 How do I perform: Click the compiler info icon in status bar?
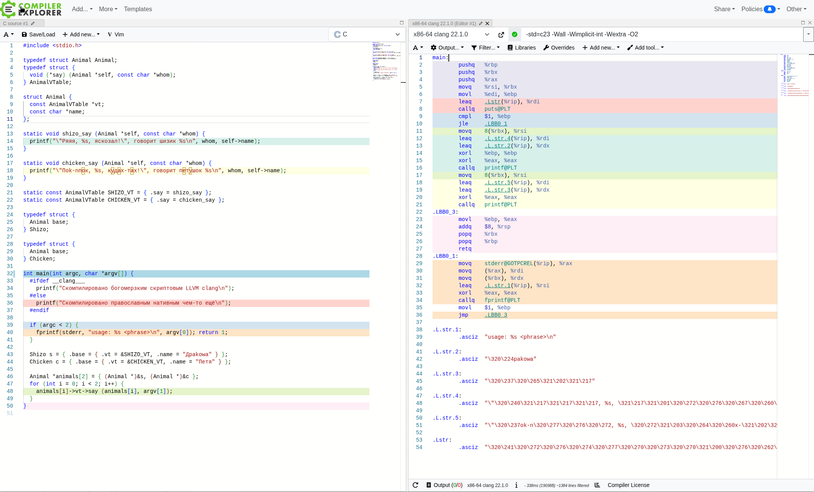click(x=516, y=485)
